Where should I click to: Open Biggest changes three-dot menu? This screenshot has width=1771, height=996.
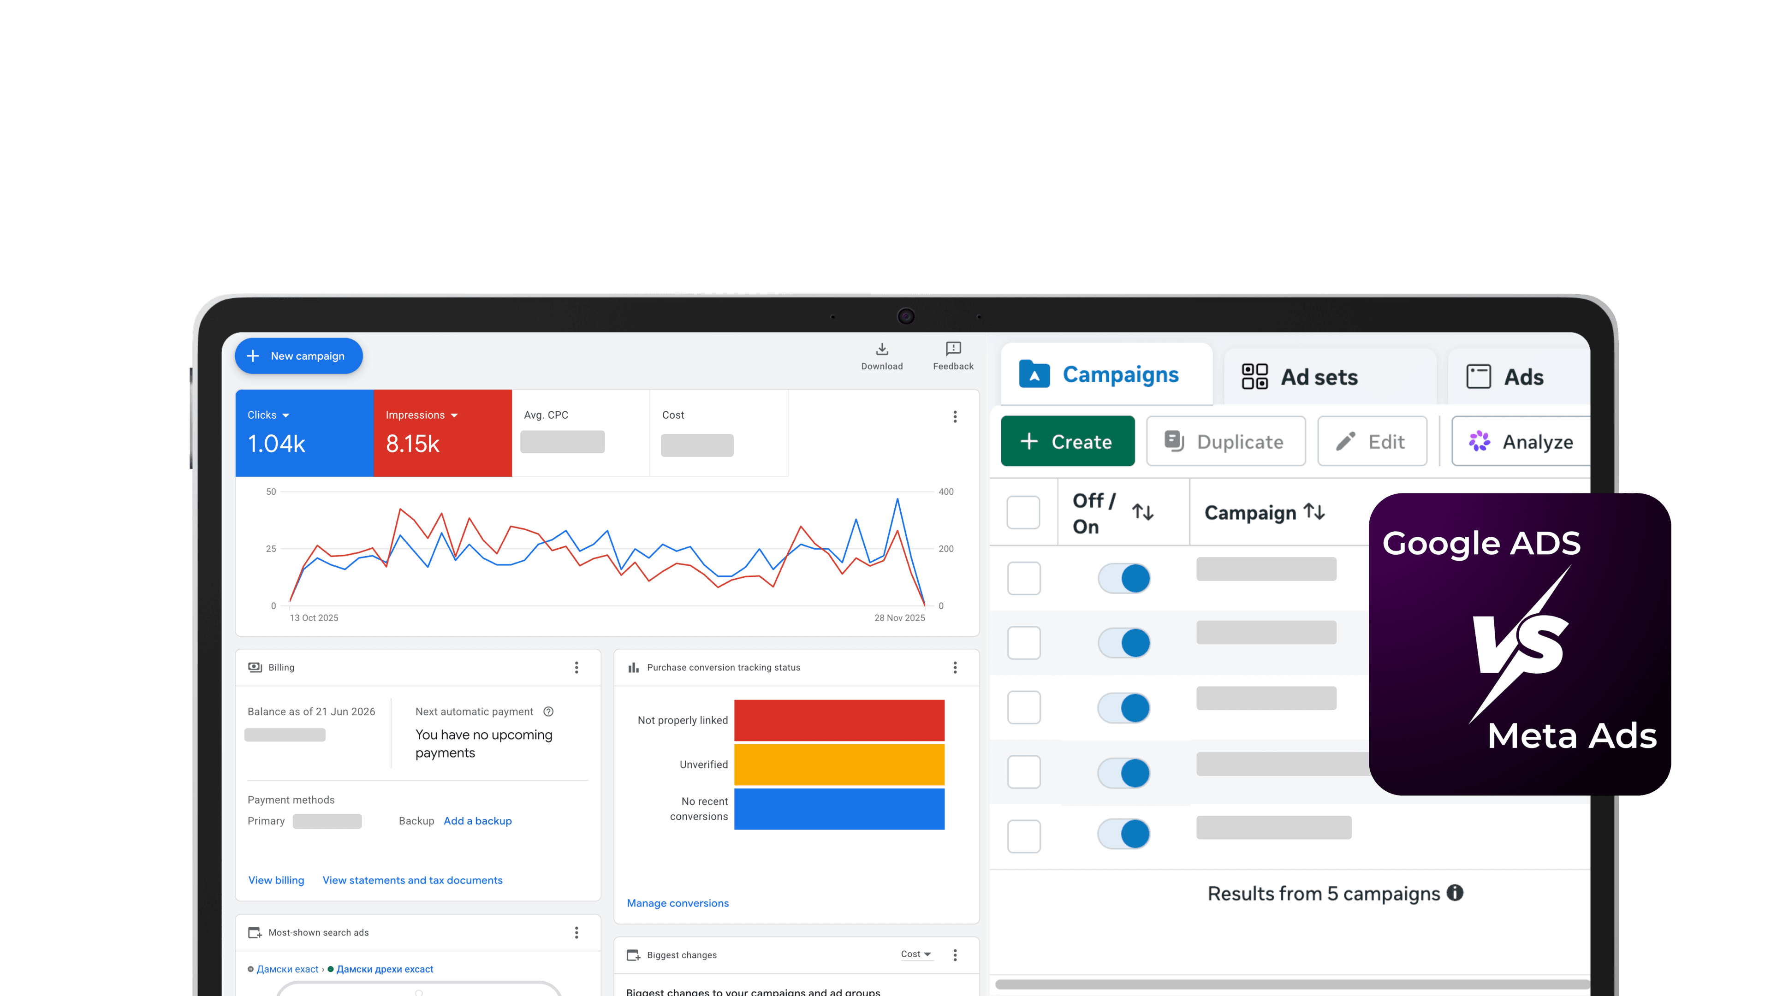point(955,955)
